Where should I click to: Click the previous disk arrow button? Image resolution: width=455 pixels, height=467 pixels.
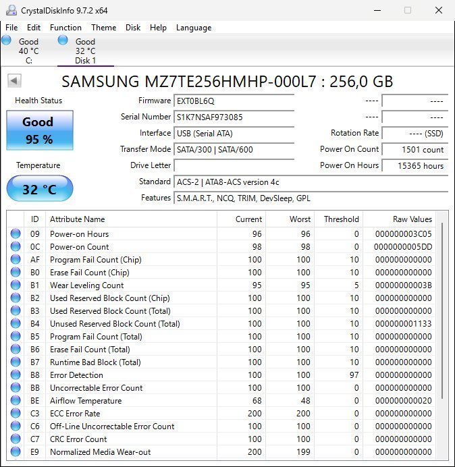14,80
